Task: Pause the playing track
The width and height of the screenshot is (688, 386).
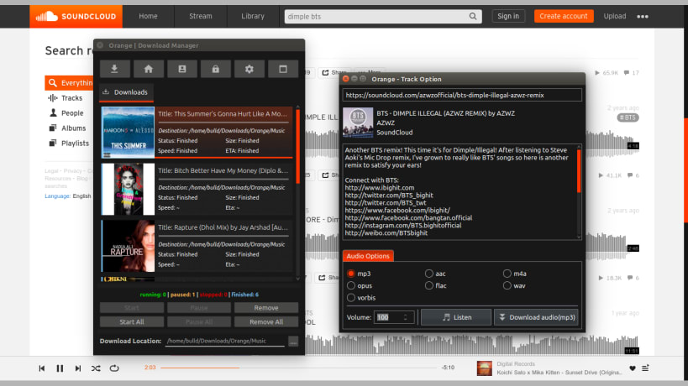Action: [60, 368]
